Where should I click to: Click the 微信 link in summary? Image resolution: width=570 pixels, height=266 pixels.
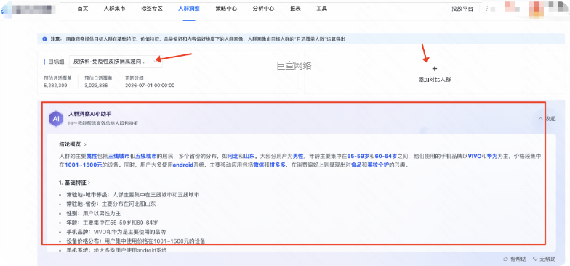[x=259, y=165]
